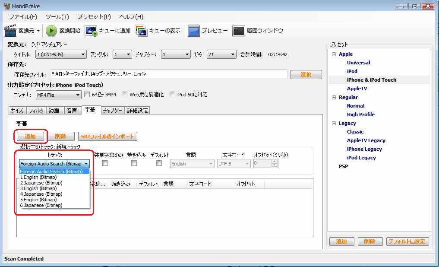This screenshot has height=267, width=439.
Task: Open the キューの表示 show queue icon
Action: pos(141,31)
